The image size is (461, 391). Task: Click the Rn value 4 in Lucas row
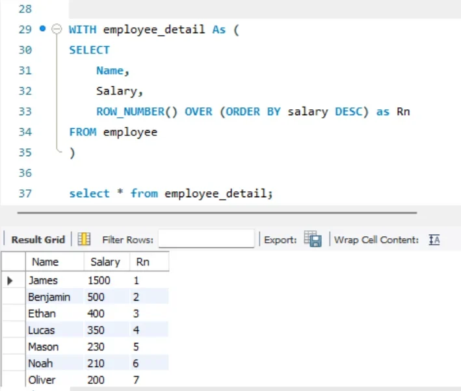coord(136,330)
